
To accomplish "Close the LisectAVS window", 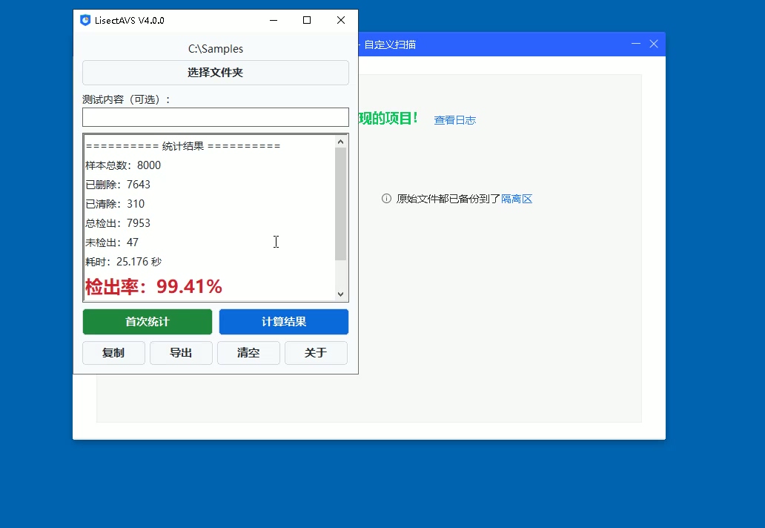I will (x=341, y=20).
